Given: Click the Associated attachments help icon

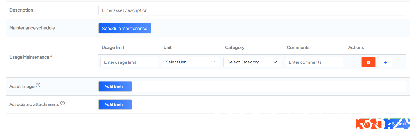Looking at the screenshot, I should [63, 103].
